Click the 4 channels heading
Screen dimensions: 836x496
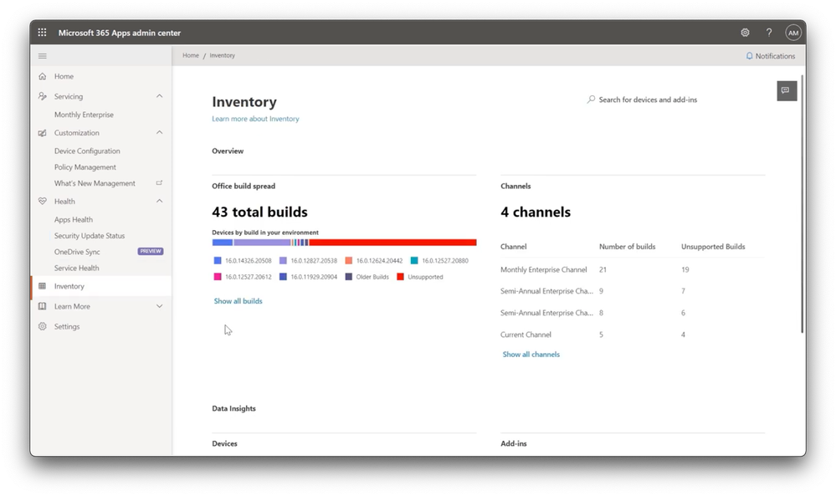click(x=536, y=212)
